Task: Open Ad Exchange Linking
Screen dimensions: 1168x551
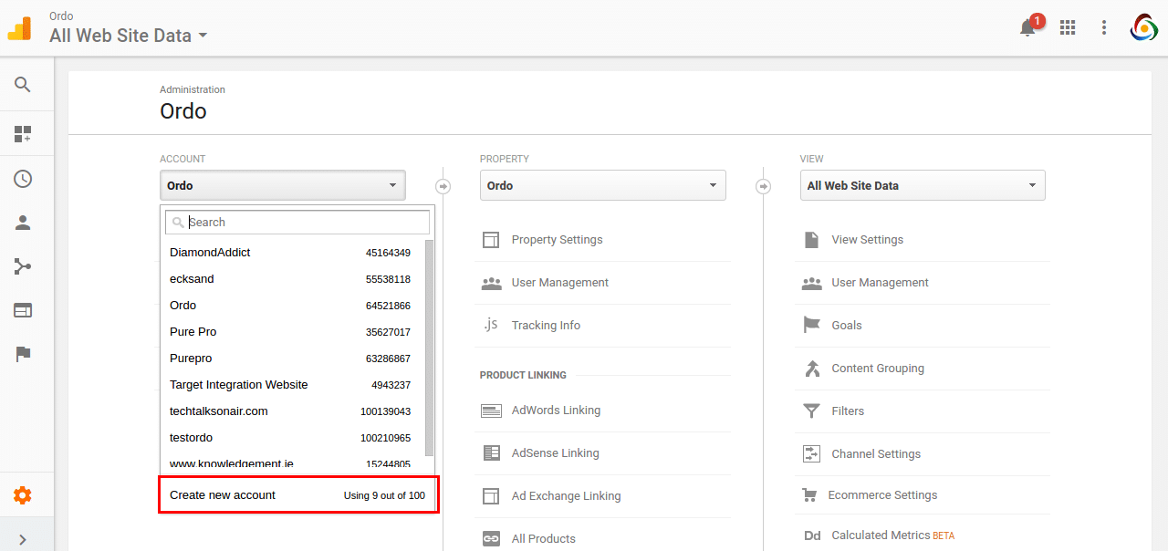Action: click(x=566, y=496)
